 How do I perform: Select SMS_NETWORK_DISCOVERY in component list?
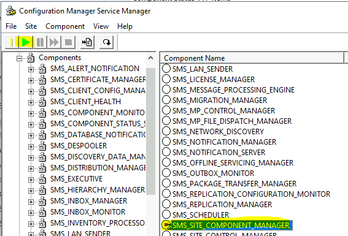click(218, 132)
